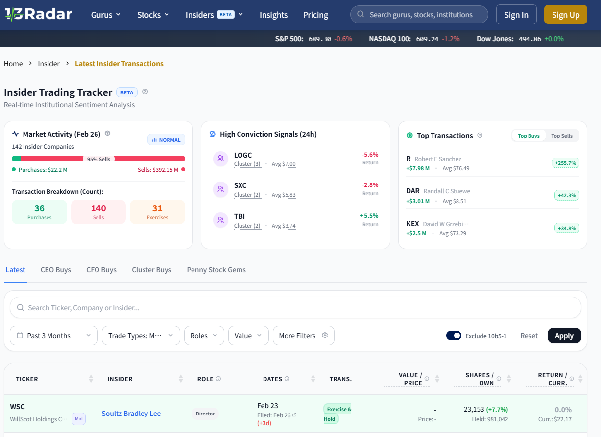
Task: Click the 95% Sells progress bar
Action: 98,159
